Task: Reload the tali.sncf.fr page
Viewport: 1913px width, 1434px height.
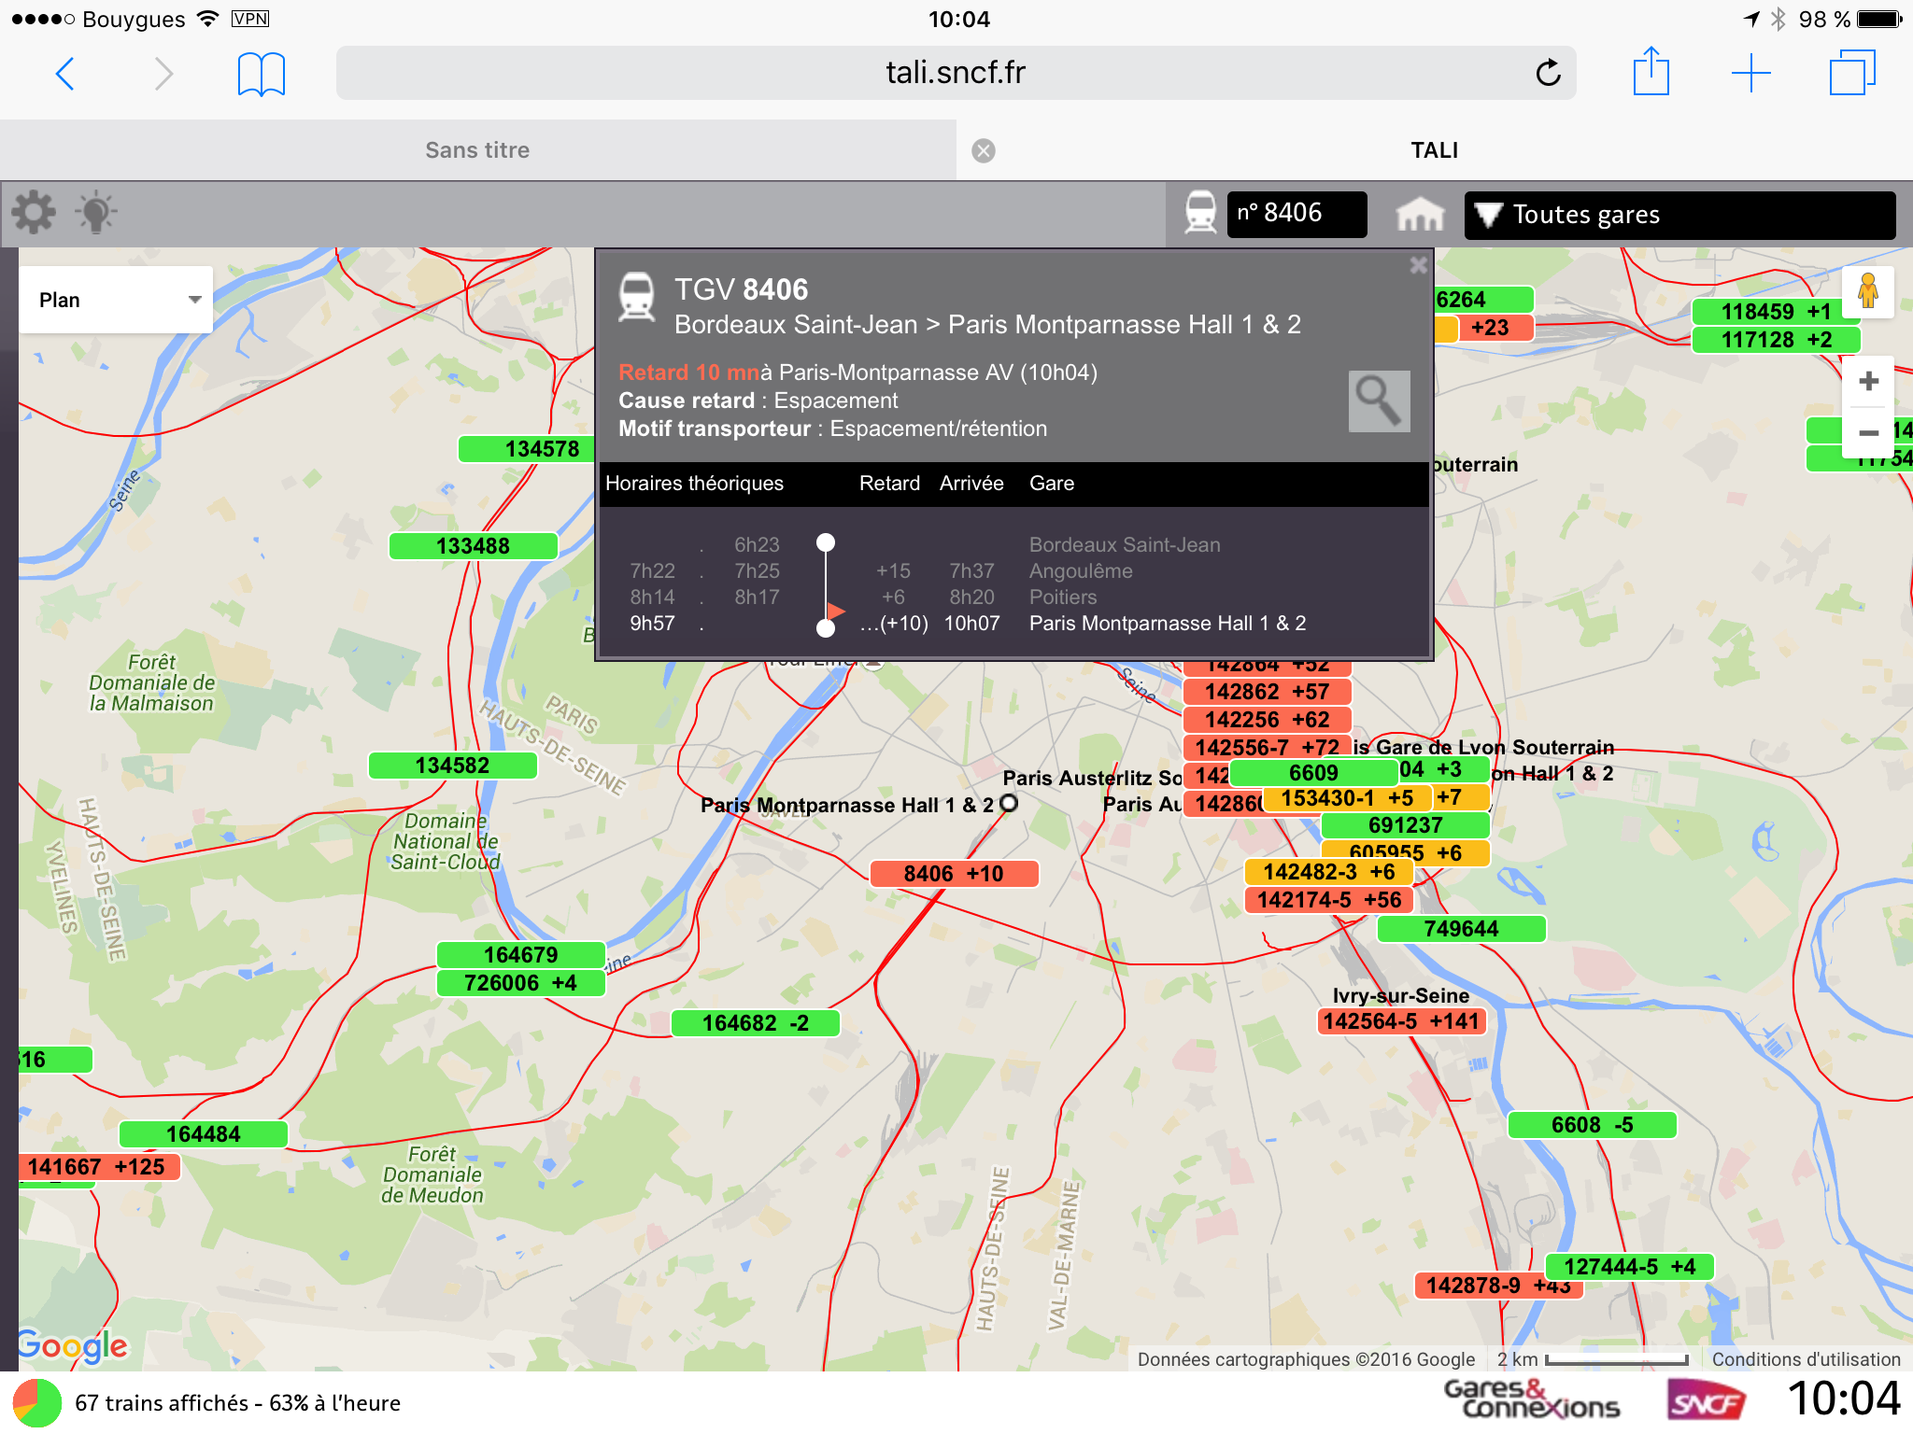Action: 1548,73
